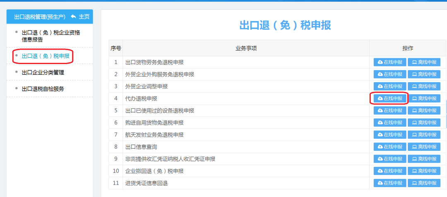Click 离线申报 for 进货凭证信息回退

pos(424,183)
